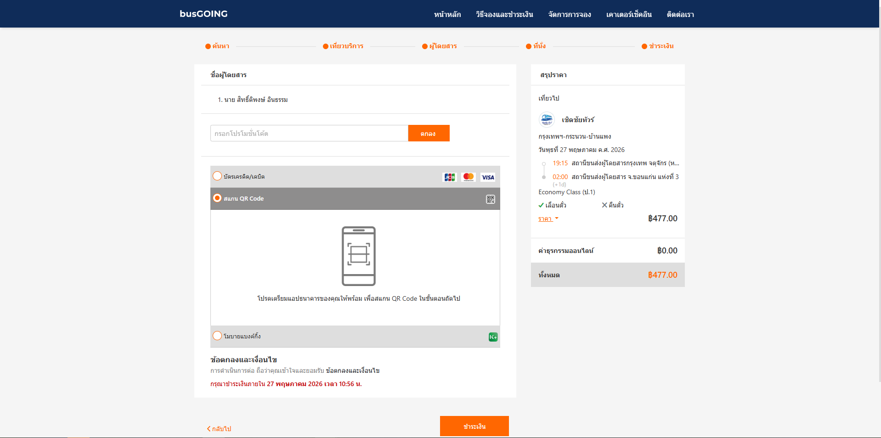The height and width of the screenshot is (438, 881).
Task: Click the busGOING logo
Action: 203,14
